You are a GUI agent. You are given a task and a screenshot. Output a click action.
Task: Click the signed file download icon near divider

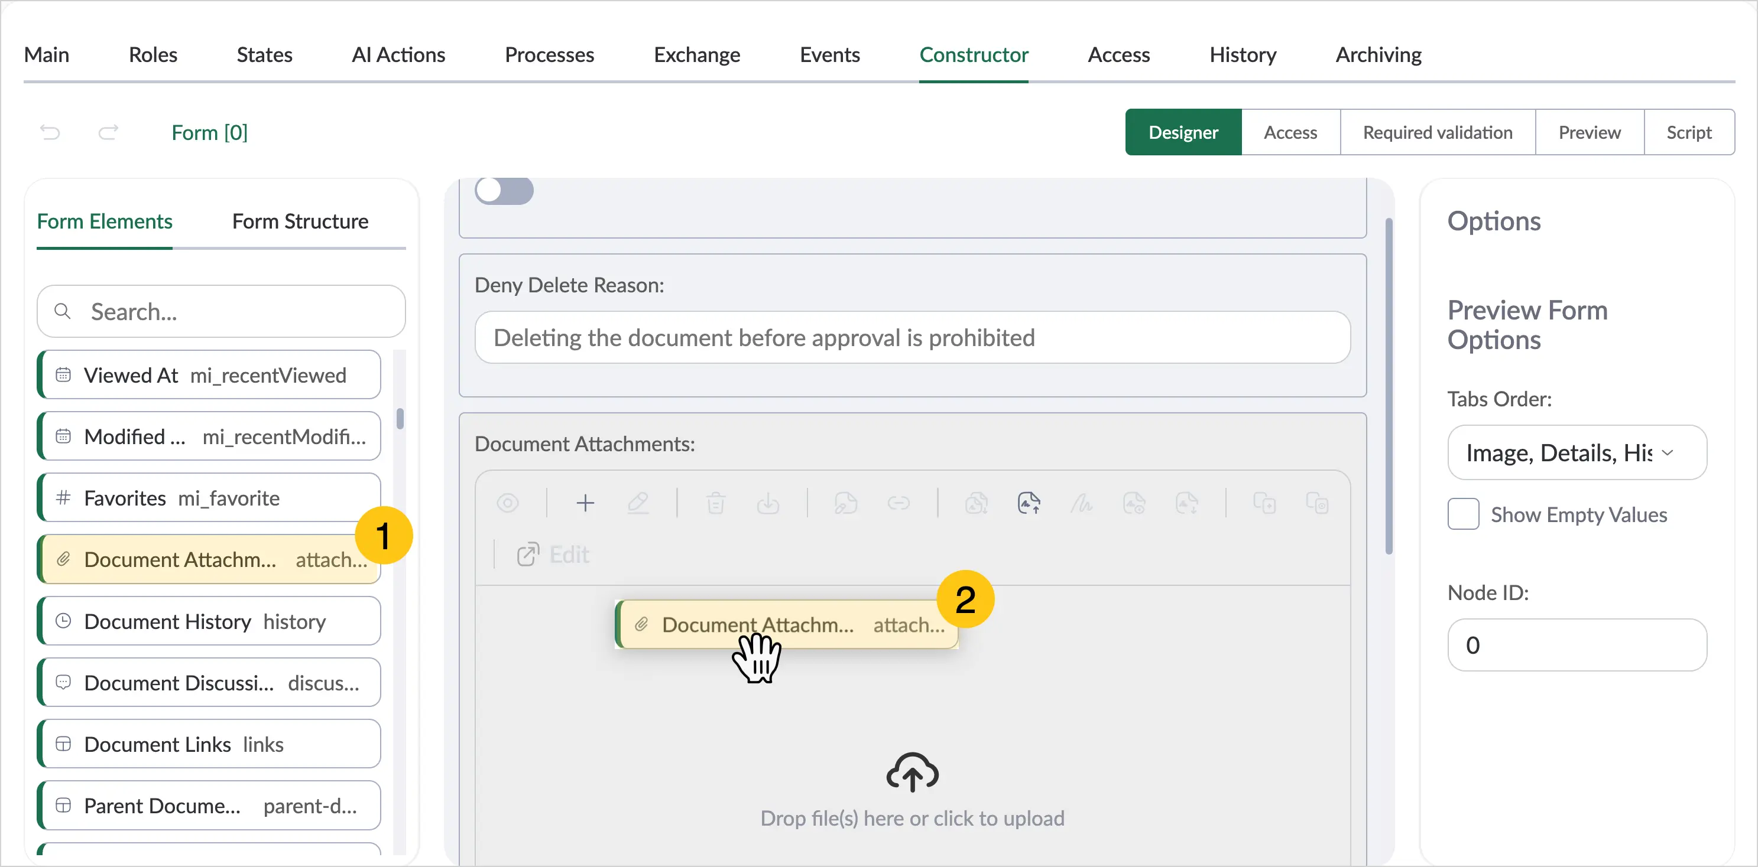click(x=1187, y=503)
